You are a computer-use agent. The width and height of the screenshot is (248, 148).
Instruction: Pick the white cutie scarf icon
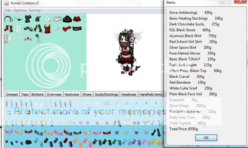[x=57, y=29]
